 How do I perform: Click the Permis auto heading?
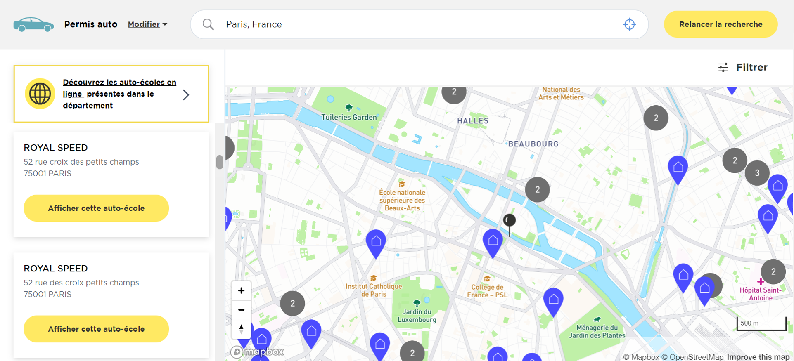(x=91, y=24)
